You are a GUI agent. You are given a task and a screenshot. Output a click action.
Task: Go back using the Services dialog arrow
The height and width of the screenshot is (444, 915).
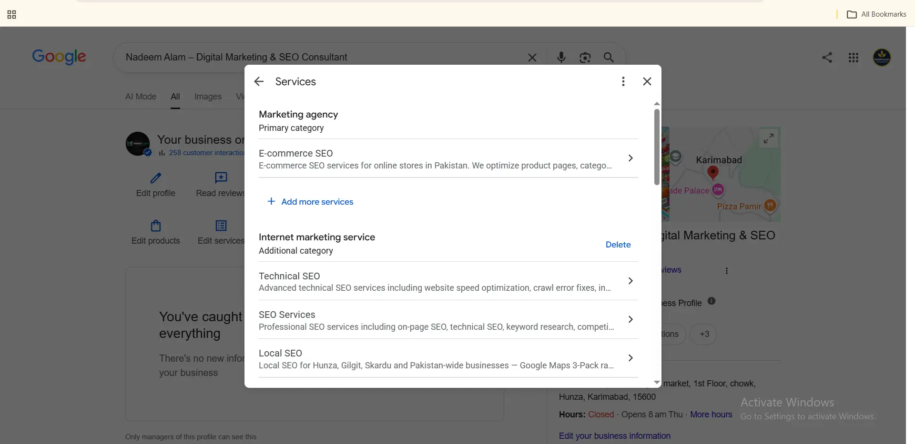tap(259, 81)
